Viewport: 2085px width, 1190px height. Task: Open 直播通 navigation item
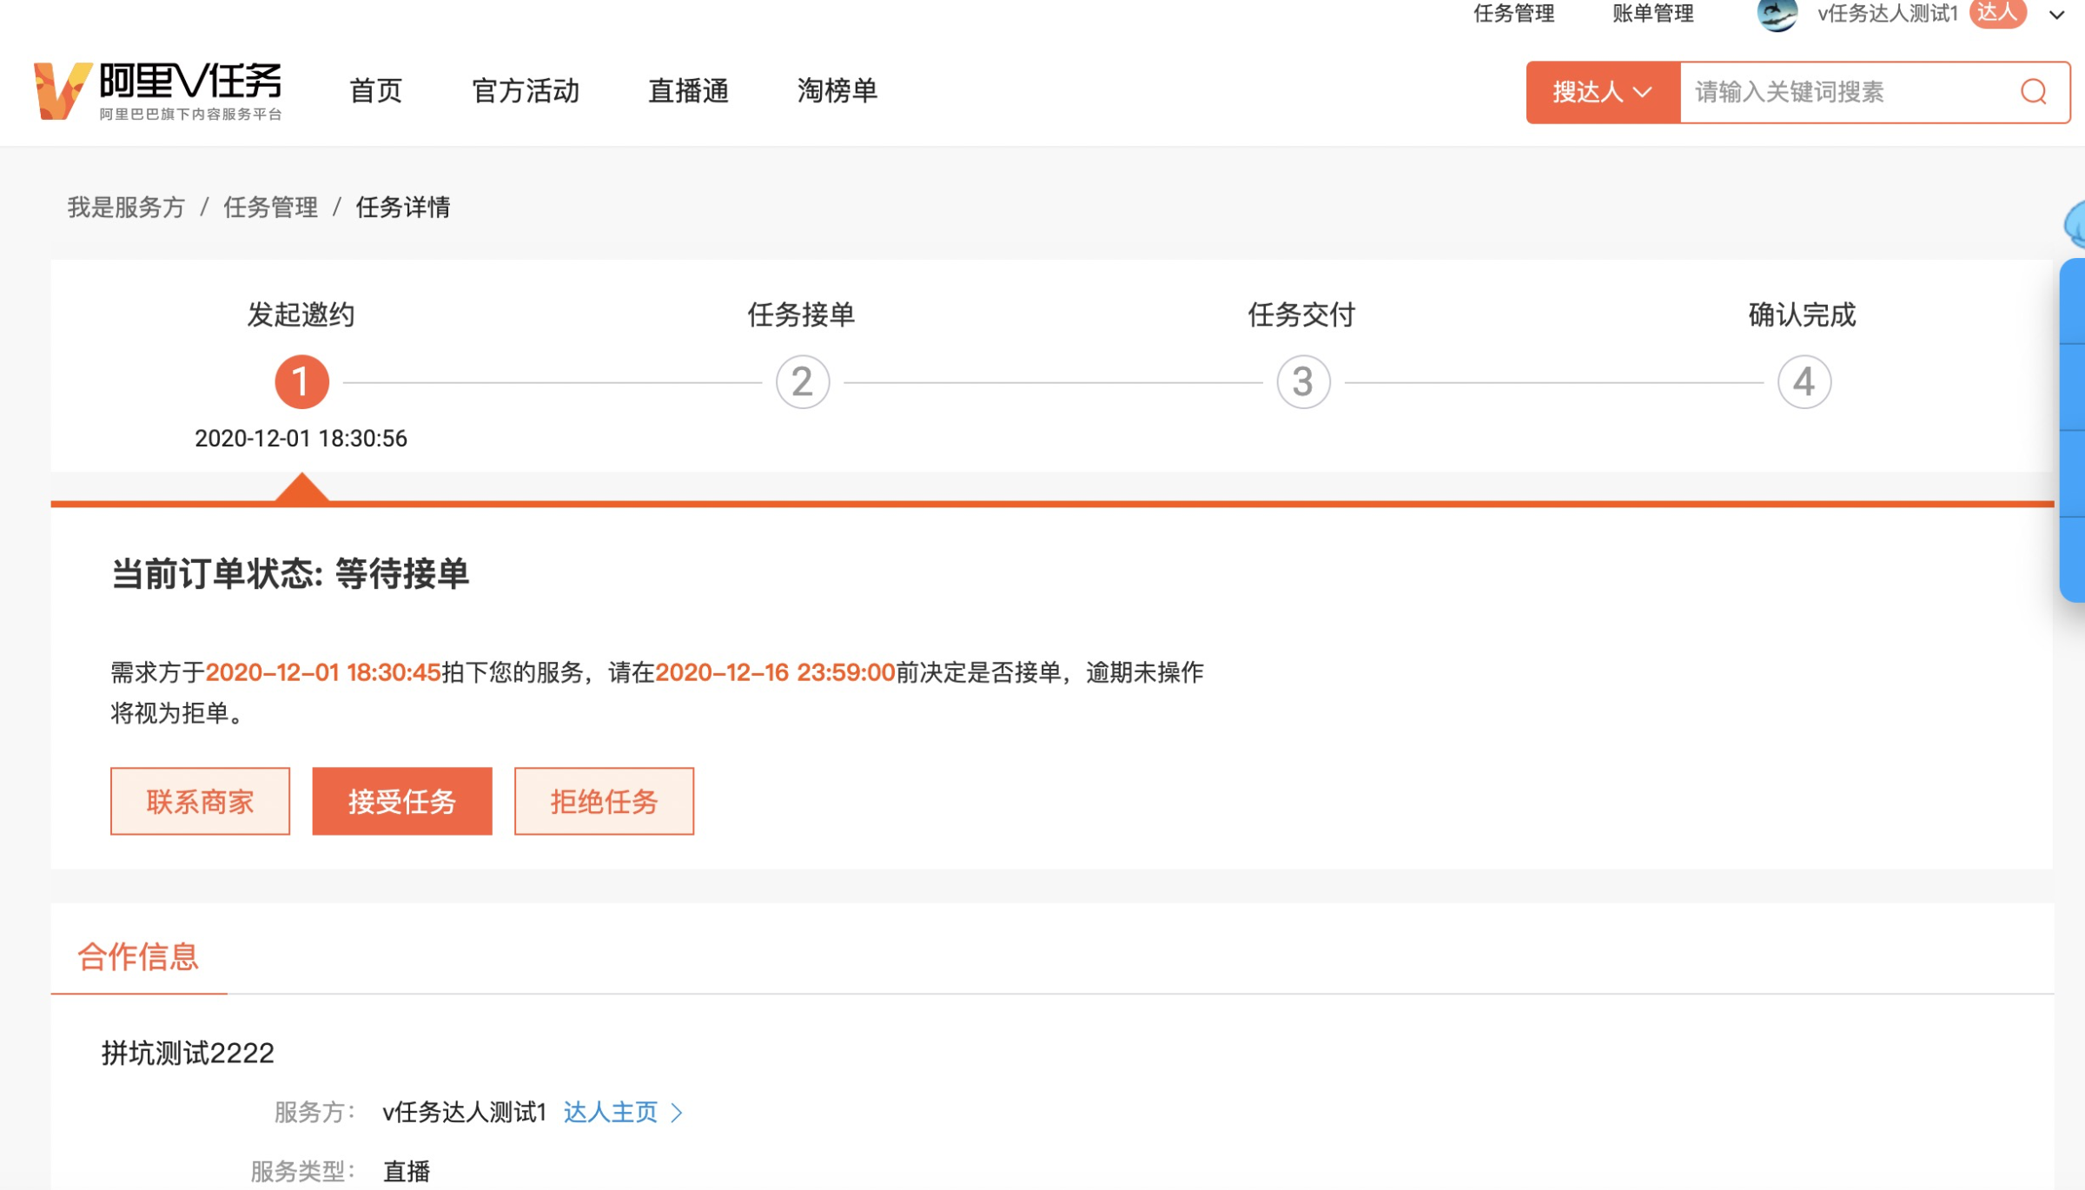click(688, 90)
